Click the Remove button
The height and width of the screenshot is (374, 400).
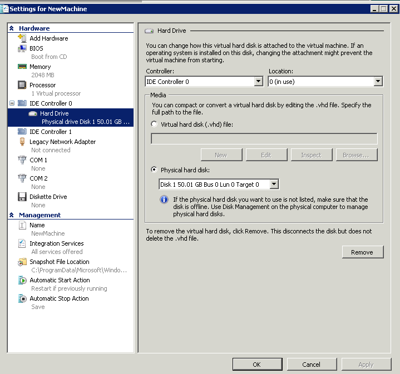point(363,252)
